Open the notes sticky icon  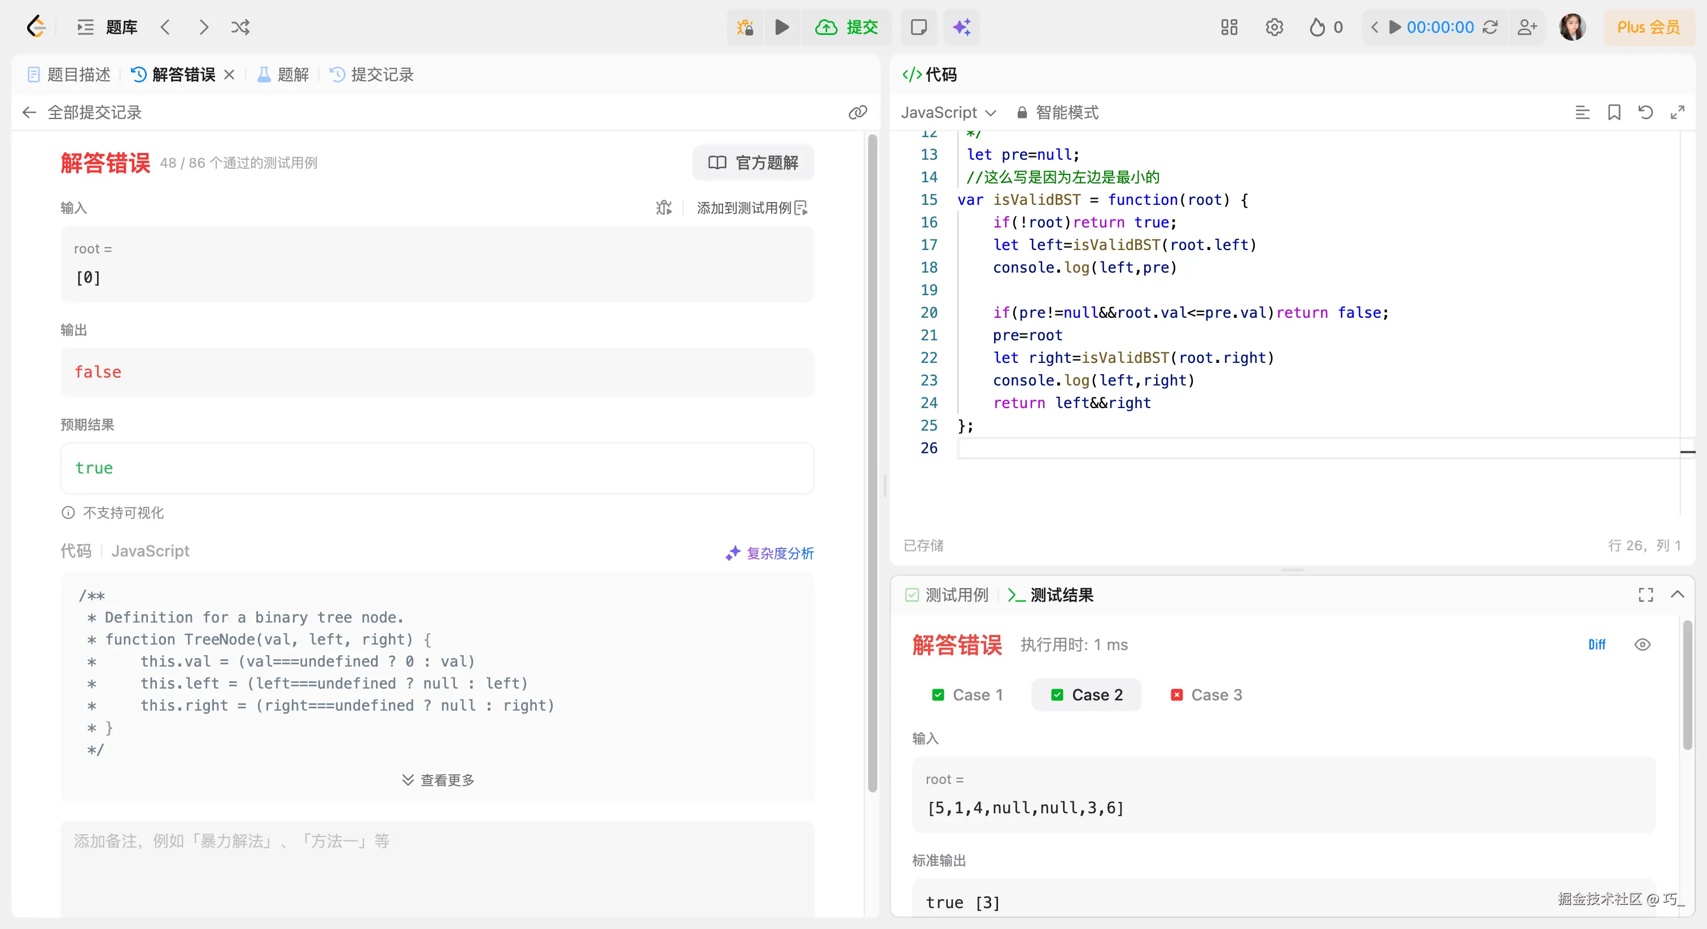coord(918,27)
